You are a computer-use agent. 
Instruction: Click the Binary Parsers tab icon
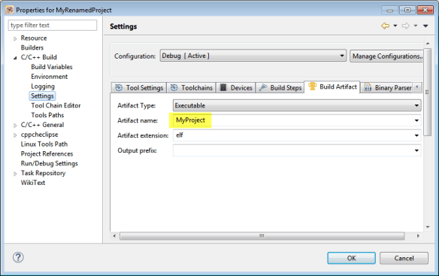tap(368, 88)
